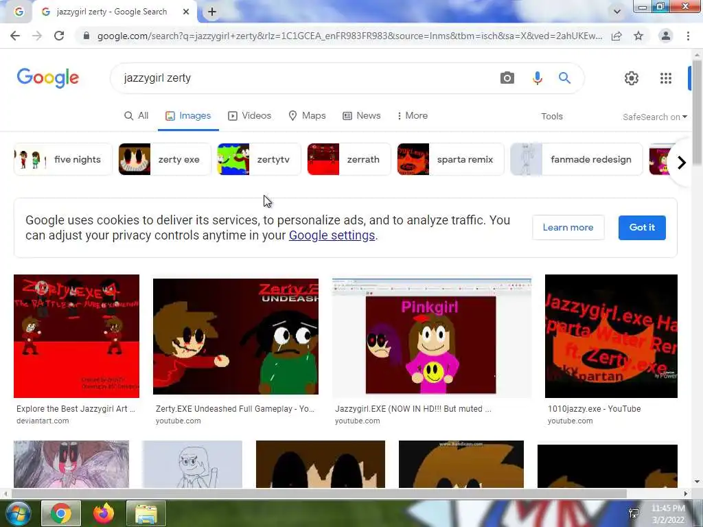Screen dimensions: 703x527
Task: Select the five nights suggestion chip
Action: (62, 159)
